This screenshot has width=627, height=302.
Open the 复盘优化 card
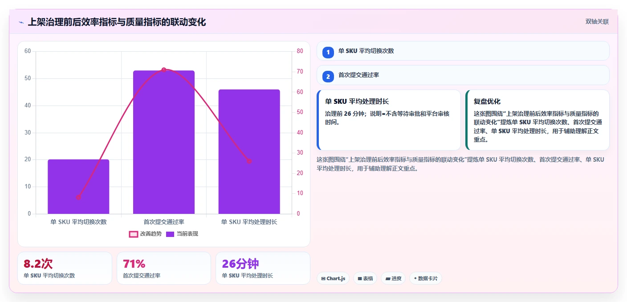(537, 120)
